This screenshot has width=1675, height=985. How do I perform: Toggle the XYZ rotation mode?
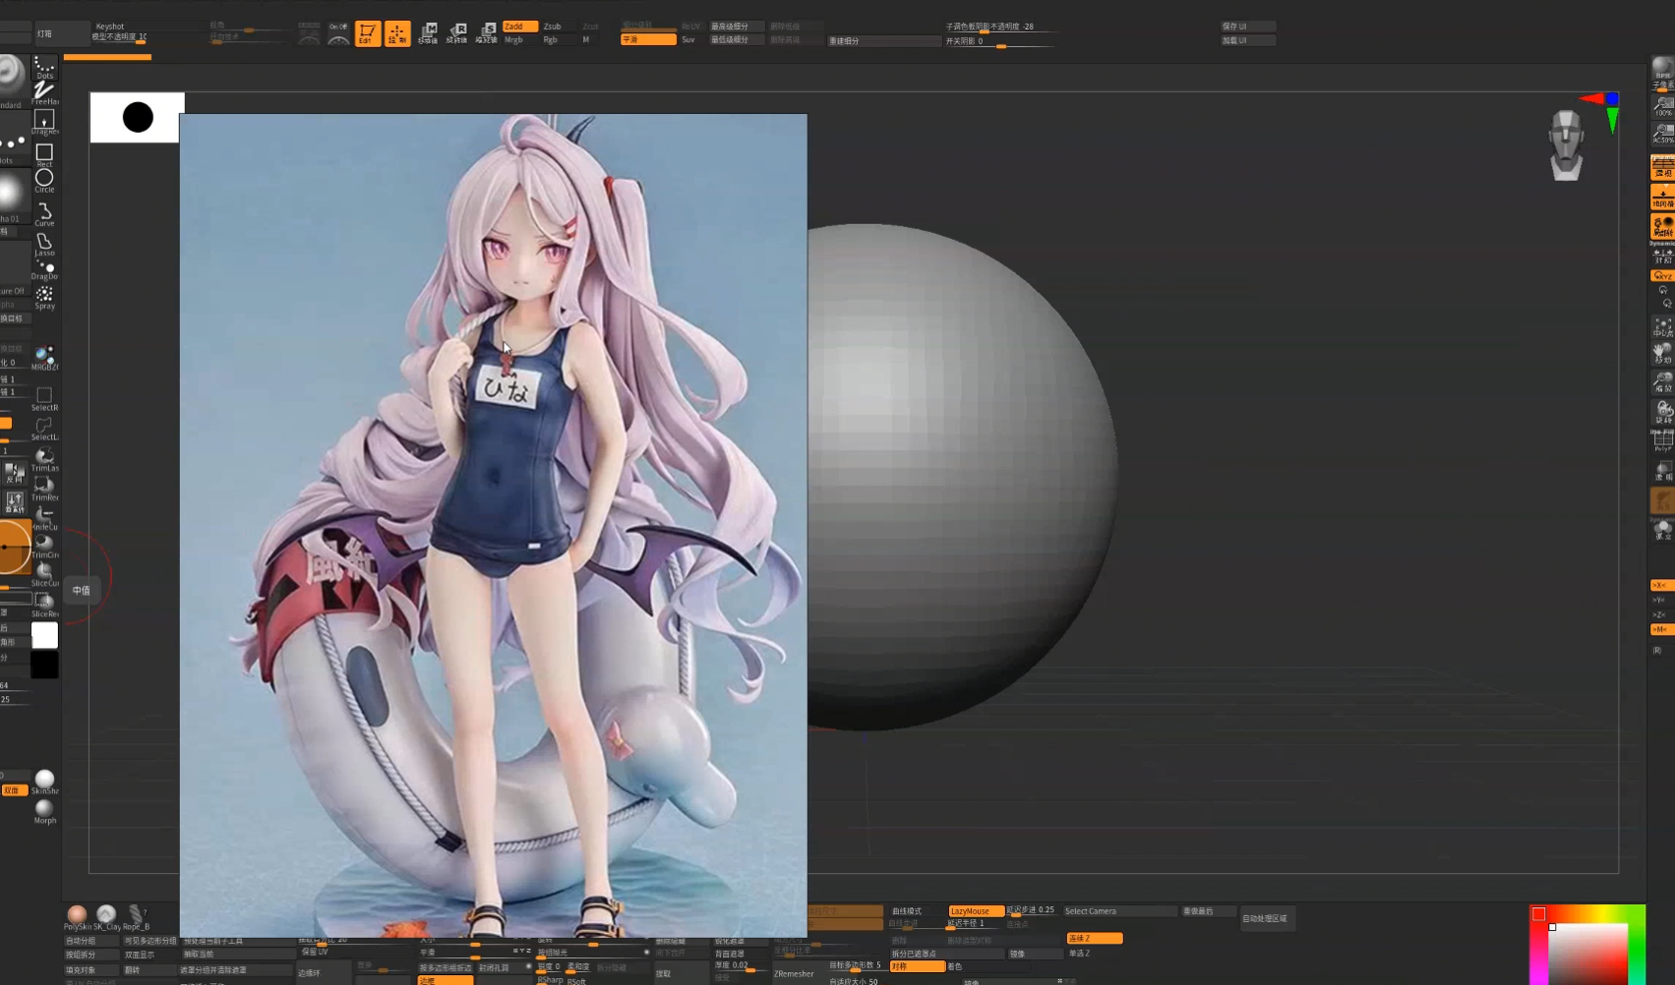[1661, 276]
